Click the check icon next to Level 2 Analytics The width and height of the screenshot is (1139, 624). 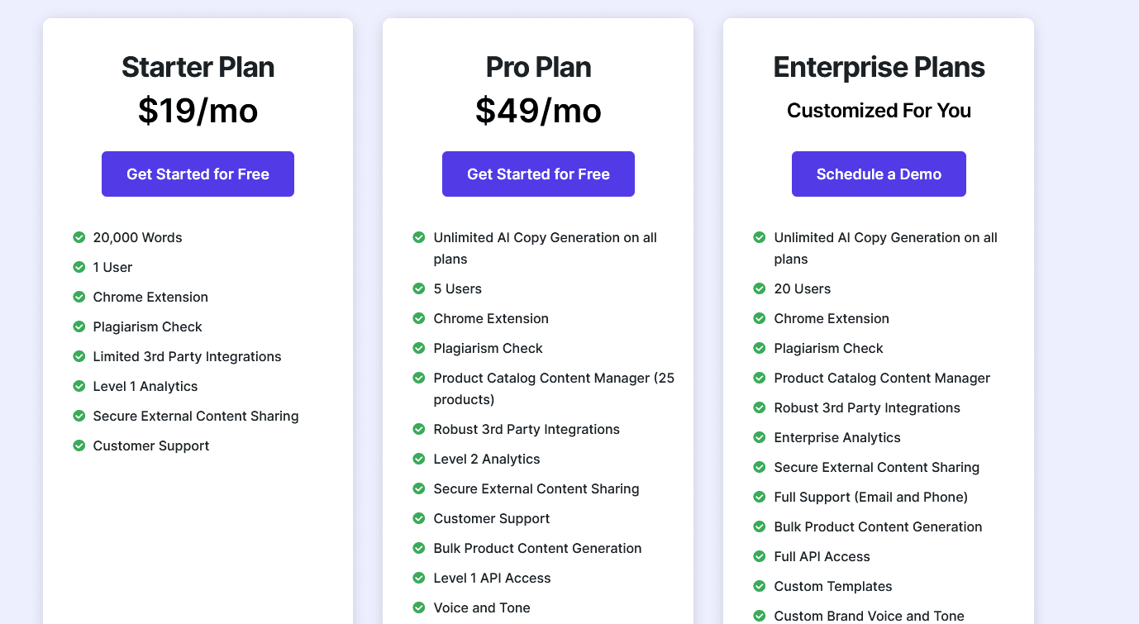(419, 459)
